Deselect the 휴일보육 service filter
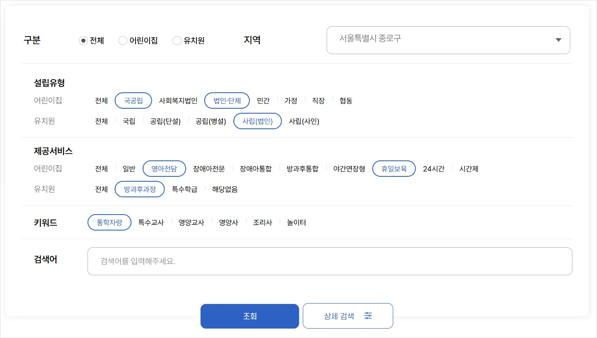The image size is (597, 338). [x=394, y=169]
